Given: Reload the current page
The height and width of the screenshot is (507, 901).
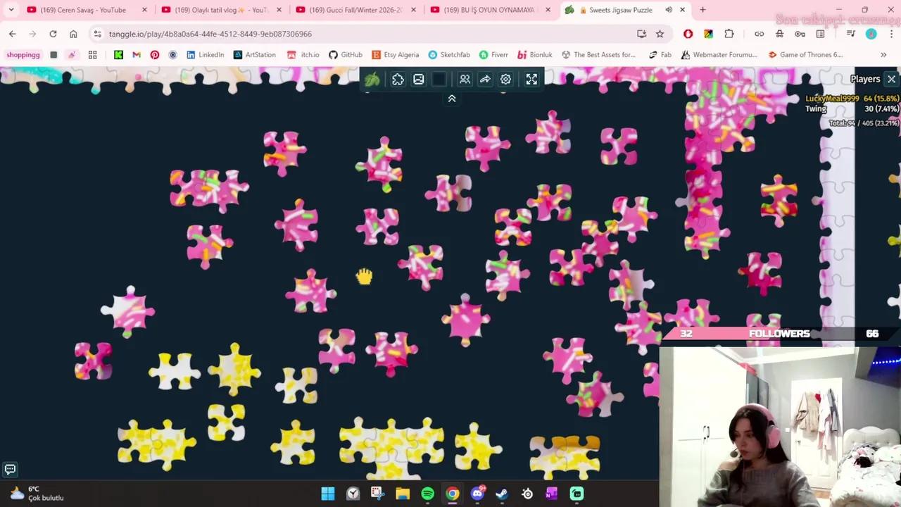Looking at the screenshot, I should [x=53, y=34].
